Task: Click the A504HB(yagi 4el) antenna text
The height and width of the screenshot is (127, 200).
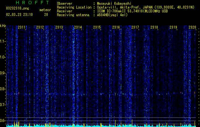Action: (112, 15)
